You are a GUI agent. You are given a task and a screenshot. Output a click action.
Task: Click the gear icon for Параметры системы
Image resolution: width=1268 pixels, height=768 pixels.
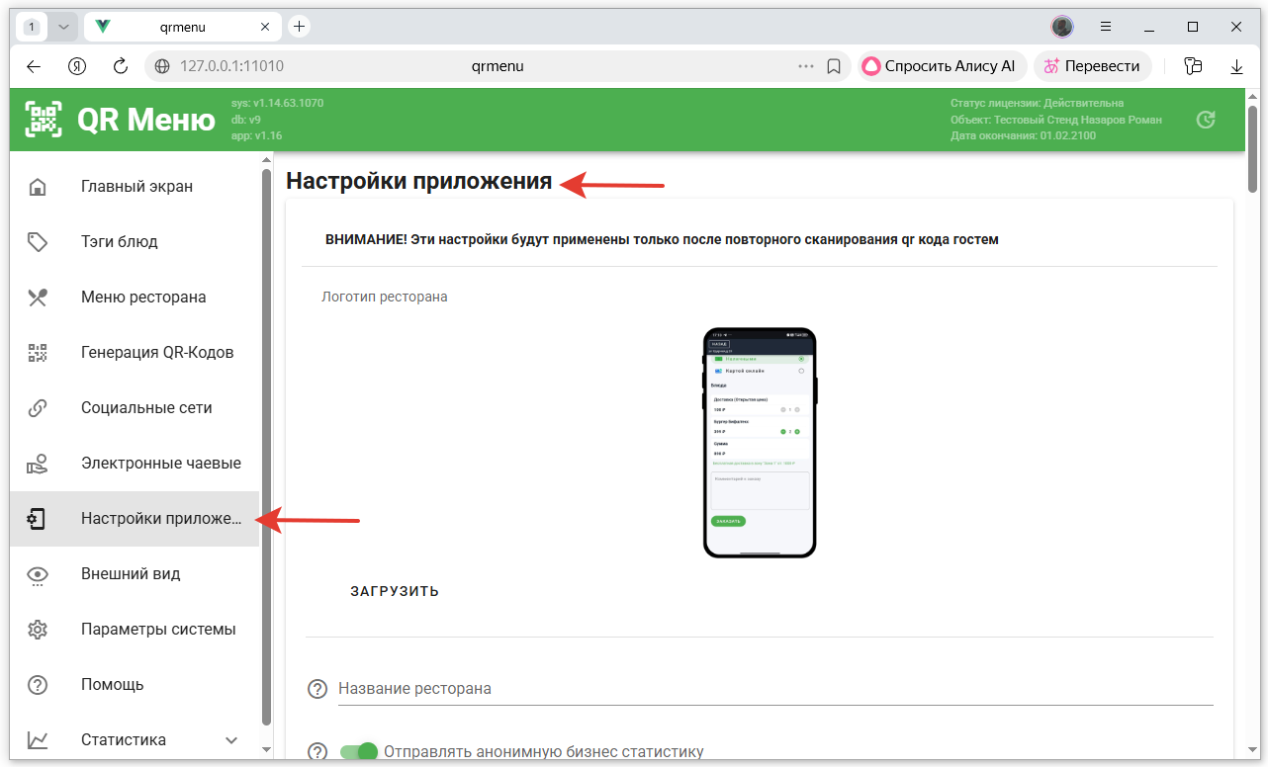[x=38, y=630]
